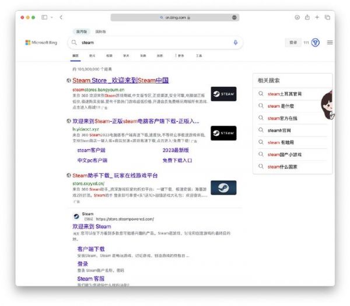The height and width of the screenshot is (306, 350).
Task: Open Safari downloads icon
Action: [297, 17]
